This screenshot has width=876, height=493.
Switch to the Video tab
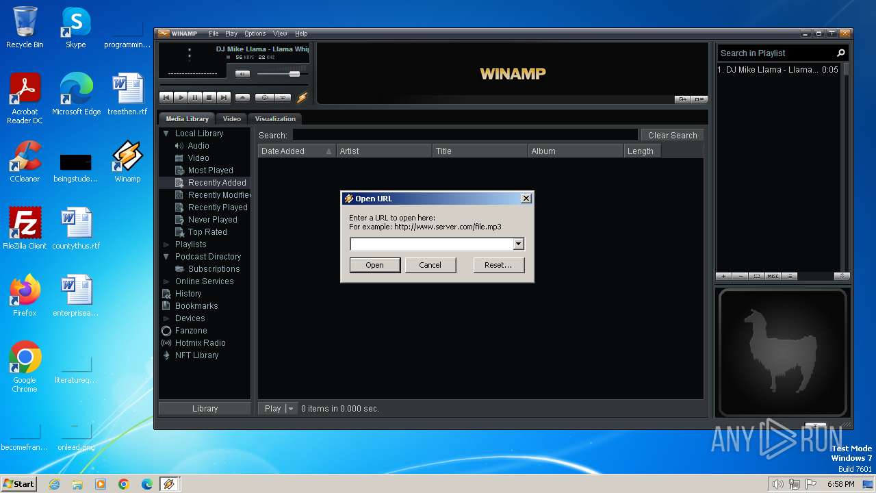click(x=232, y=119)
